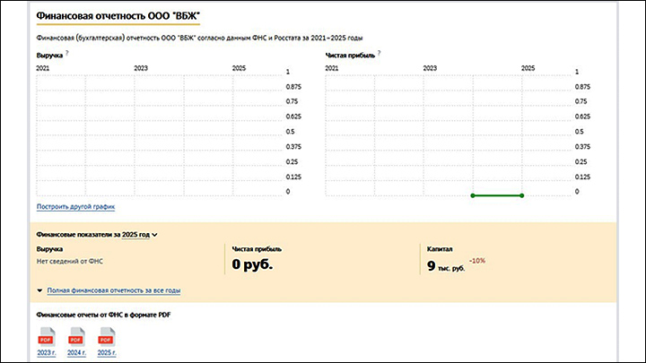Click the "Финансовая отчетность ООО ВБЖ" heading
646x363 pixels.
pos(118,17)
